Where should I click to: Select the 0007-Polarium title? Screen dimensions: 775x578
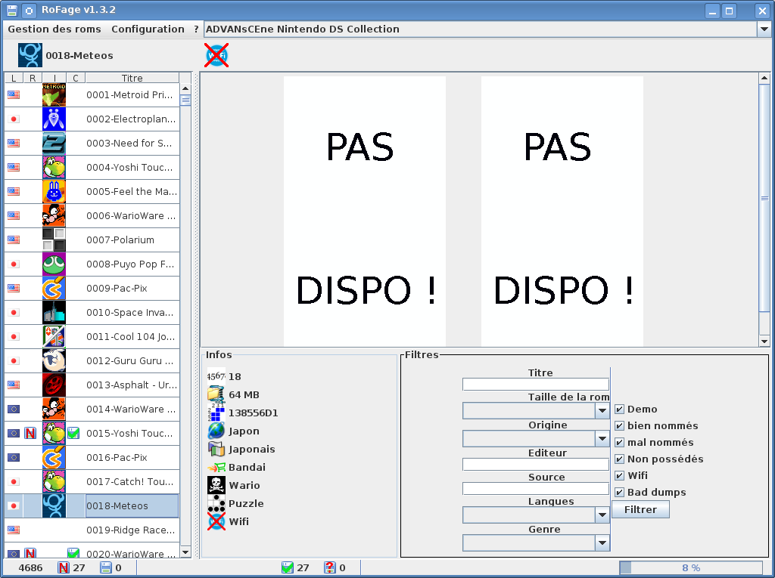120,240
